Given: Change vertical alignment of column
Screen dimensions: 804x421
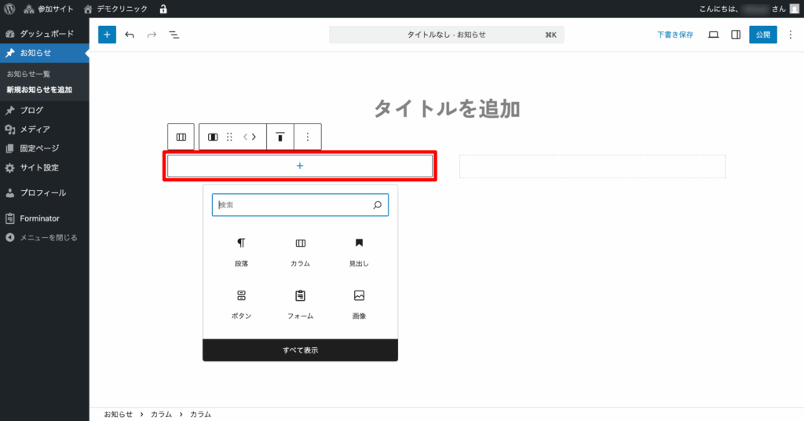Looking at the screenshot, I should 280,137.
